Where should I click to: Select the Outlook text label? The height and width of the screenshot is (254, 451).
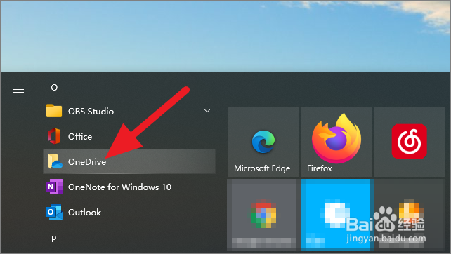(x=84, y=213)
